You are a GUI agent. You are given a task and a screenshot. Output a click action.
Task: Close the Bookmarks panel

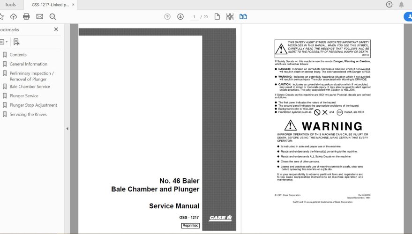(56, 29)
